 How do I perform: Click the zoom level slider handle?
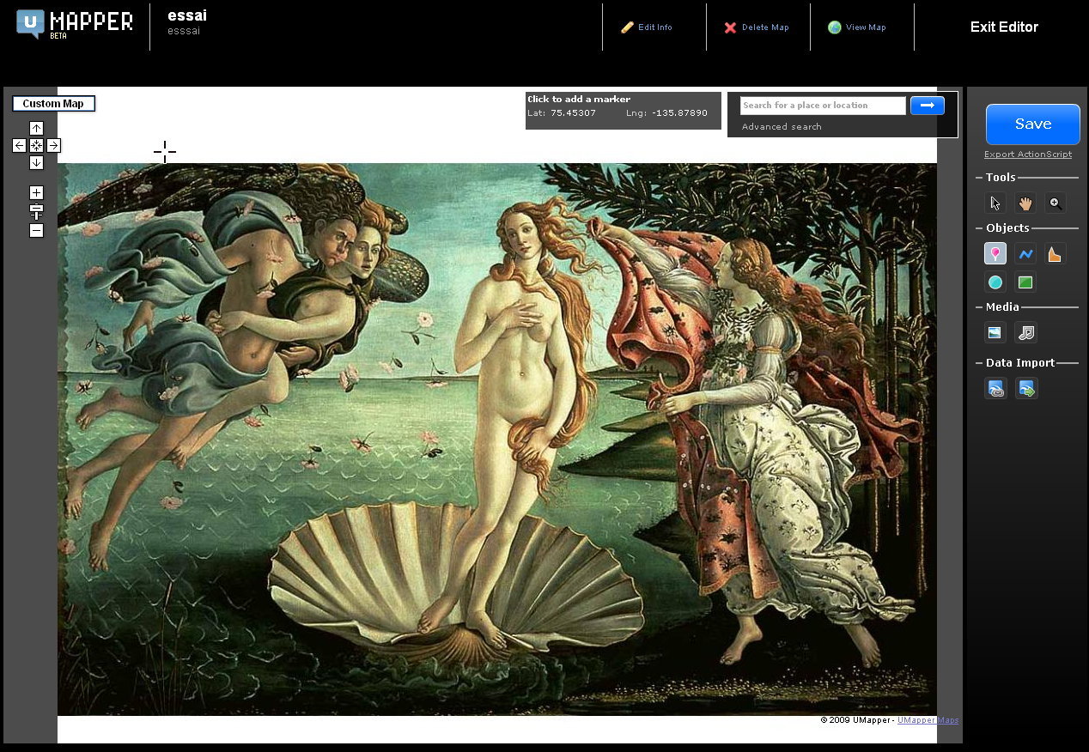pos(36,208)
